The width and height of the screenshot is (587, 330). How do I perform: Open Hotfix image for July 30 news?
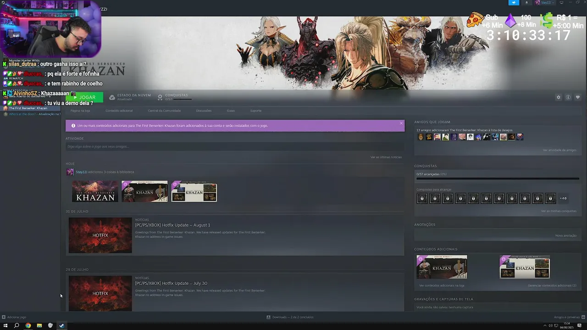coord(100,293)
